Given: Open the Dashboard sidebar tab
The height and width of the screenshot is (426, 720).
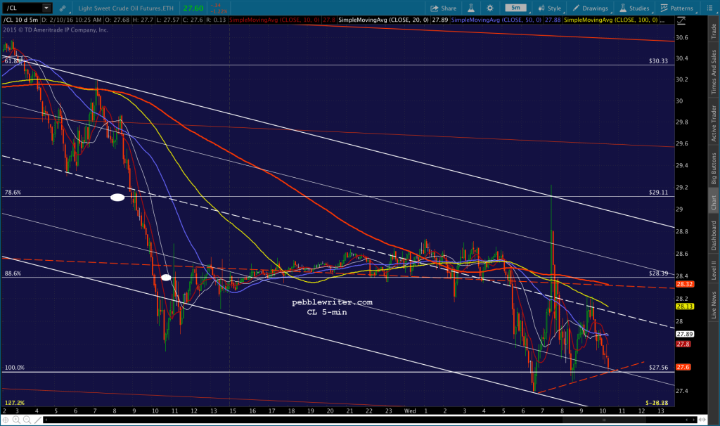Looking at the screenshot, I should tap(714, 235).
